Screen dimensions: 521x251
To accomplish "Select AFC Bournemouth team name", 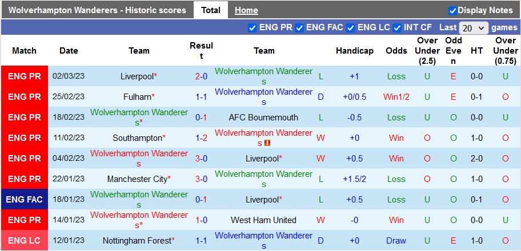I will point(263,118).
